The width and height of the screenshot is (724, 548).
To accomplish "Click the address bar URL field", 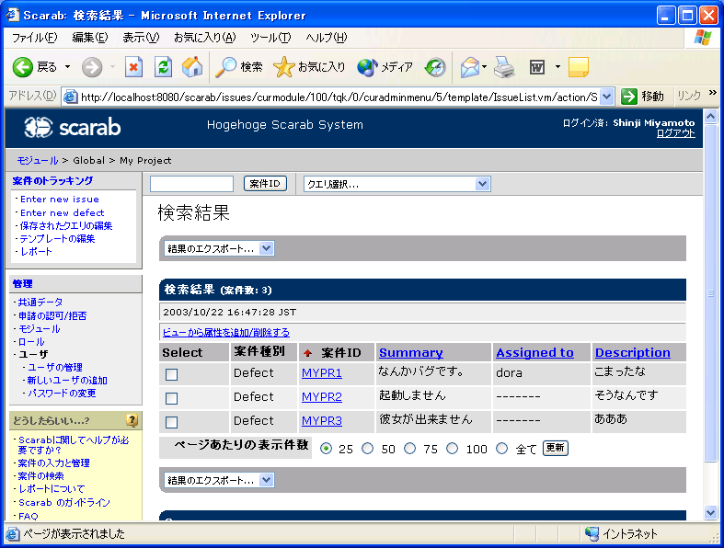I will pos(339,97).
